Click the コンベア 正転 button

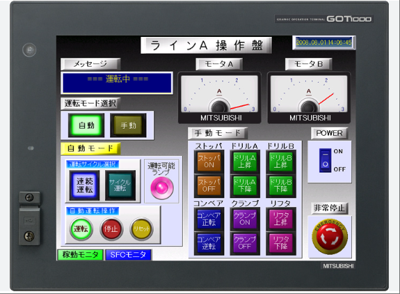click(209, 219)
